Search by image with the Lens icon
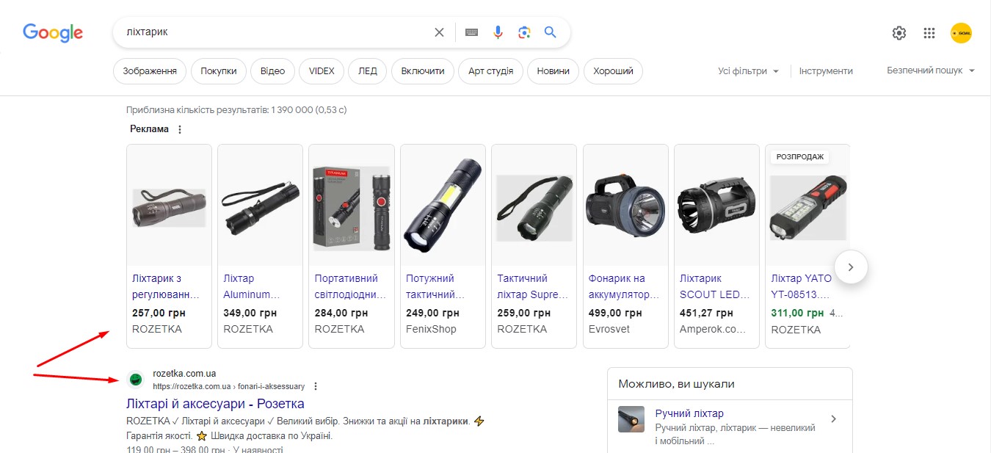The image size is (991, 453). point(524,32)
